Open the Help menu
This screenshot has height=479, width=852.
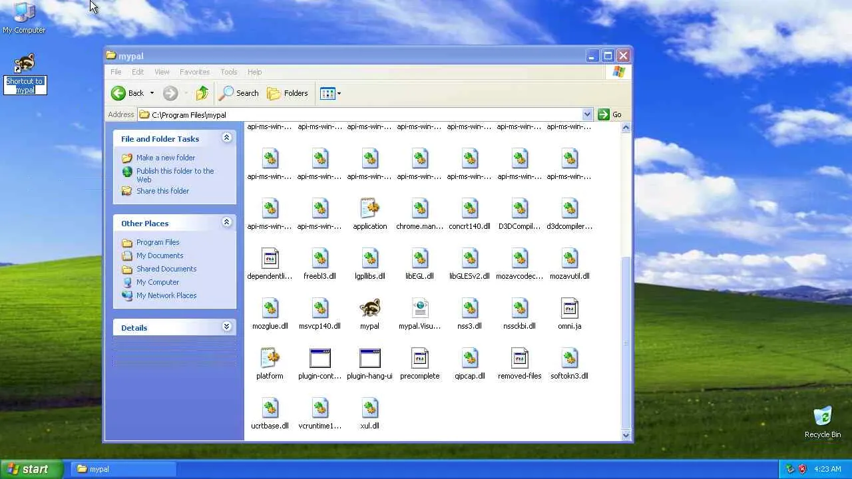pos(254,72)
